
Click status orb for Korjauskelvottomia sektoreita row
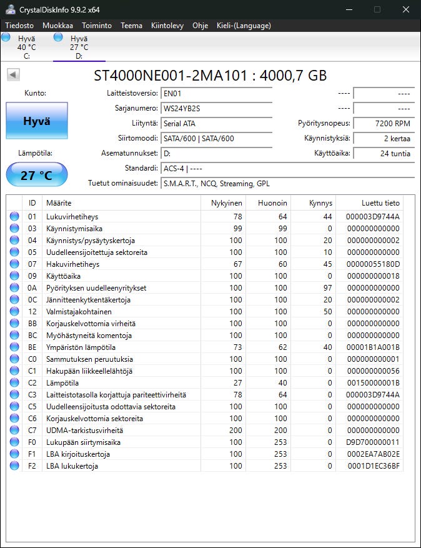(14, 418)
